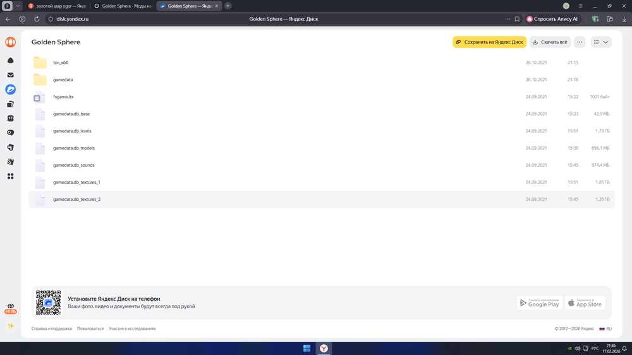This screenshot has width=632, height=355.
Task: Select the gamedata.db_models file row
Action: click(321, 148)
